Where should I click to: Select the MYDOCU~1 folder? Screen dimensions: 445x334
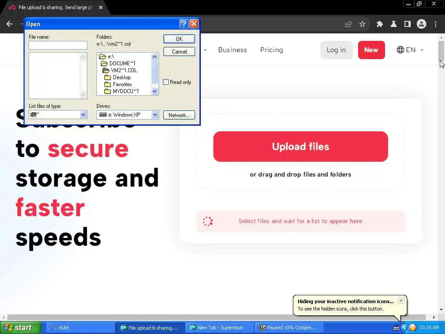pos(125,91)
